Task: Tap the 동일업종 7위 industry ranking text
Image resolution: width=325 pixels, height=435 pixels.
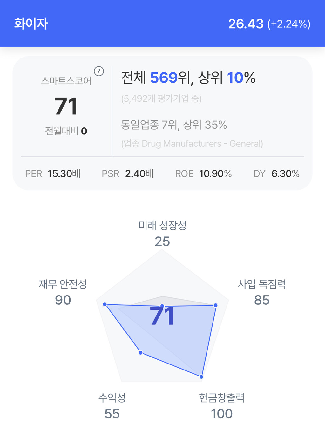Action: 174,125
